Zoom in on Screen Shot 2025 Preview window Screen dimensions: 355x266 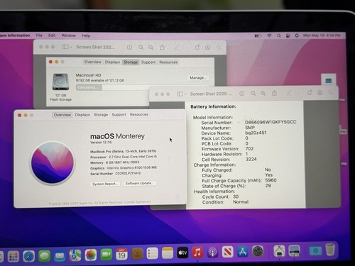pyautogui.click(x=263, y=94)
